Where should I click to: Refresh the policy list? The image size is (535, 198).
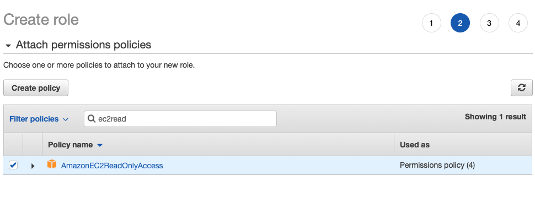[x=521, y=88]
